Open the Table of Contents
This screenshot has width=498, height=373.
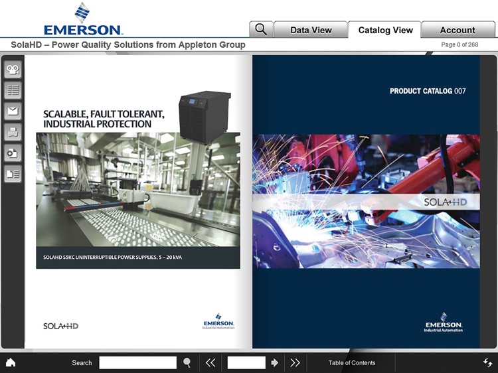coord(351,362)
